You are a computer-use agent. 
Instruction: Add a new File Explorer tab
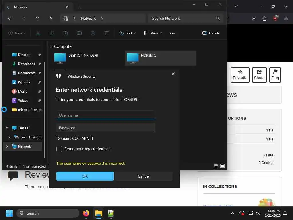(x=80, y=7)
